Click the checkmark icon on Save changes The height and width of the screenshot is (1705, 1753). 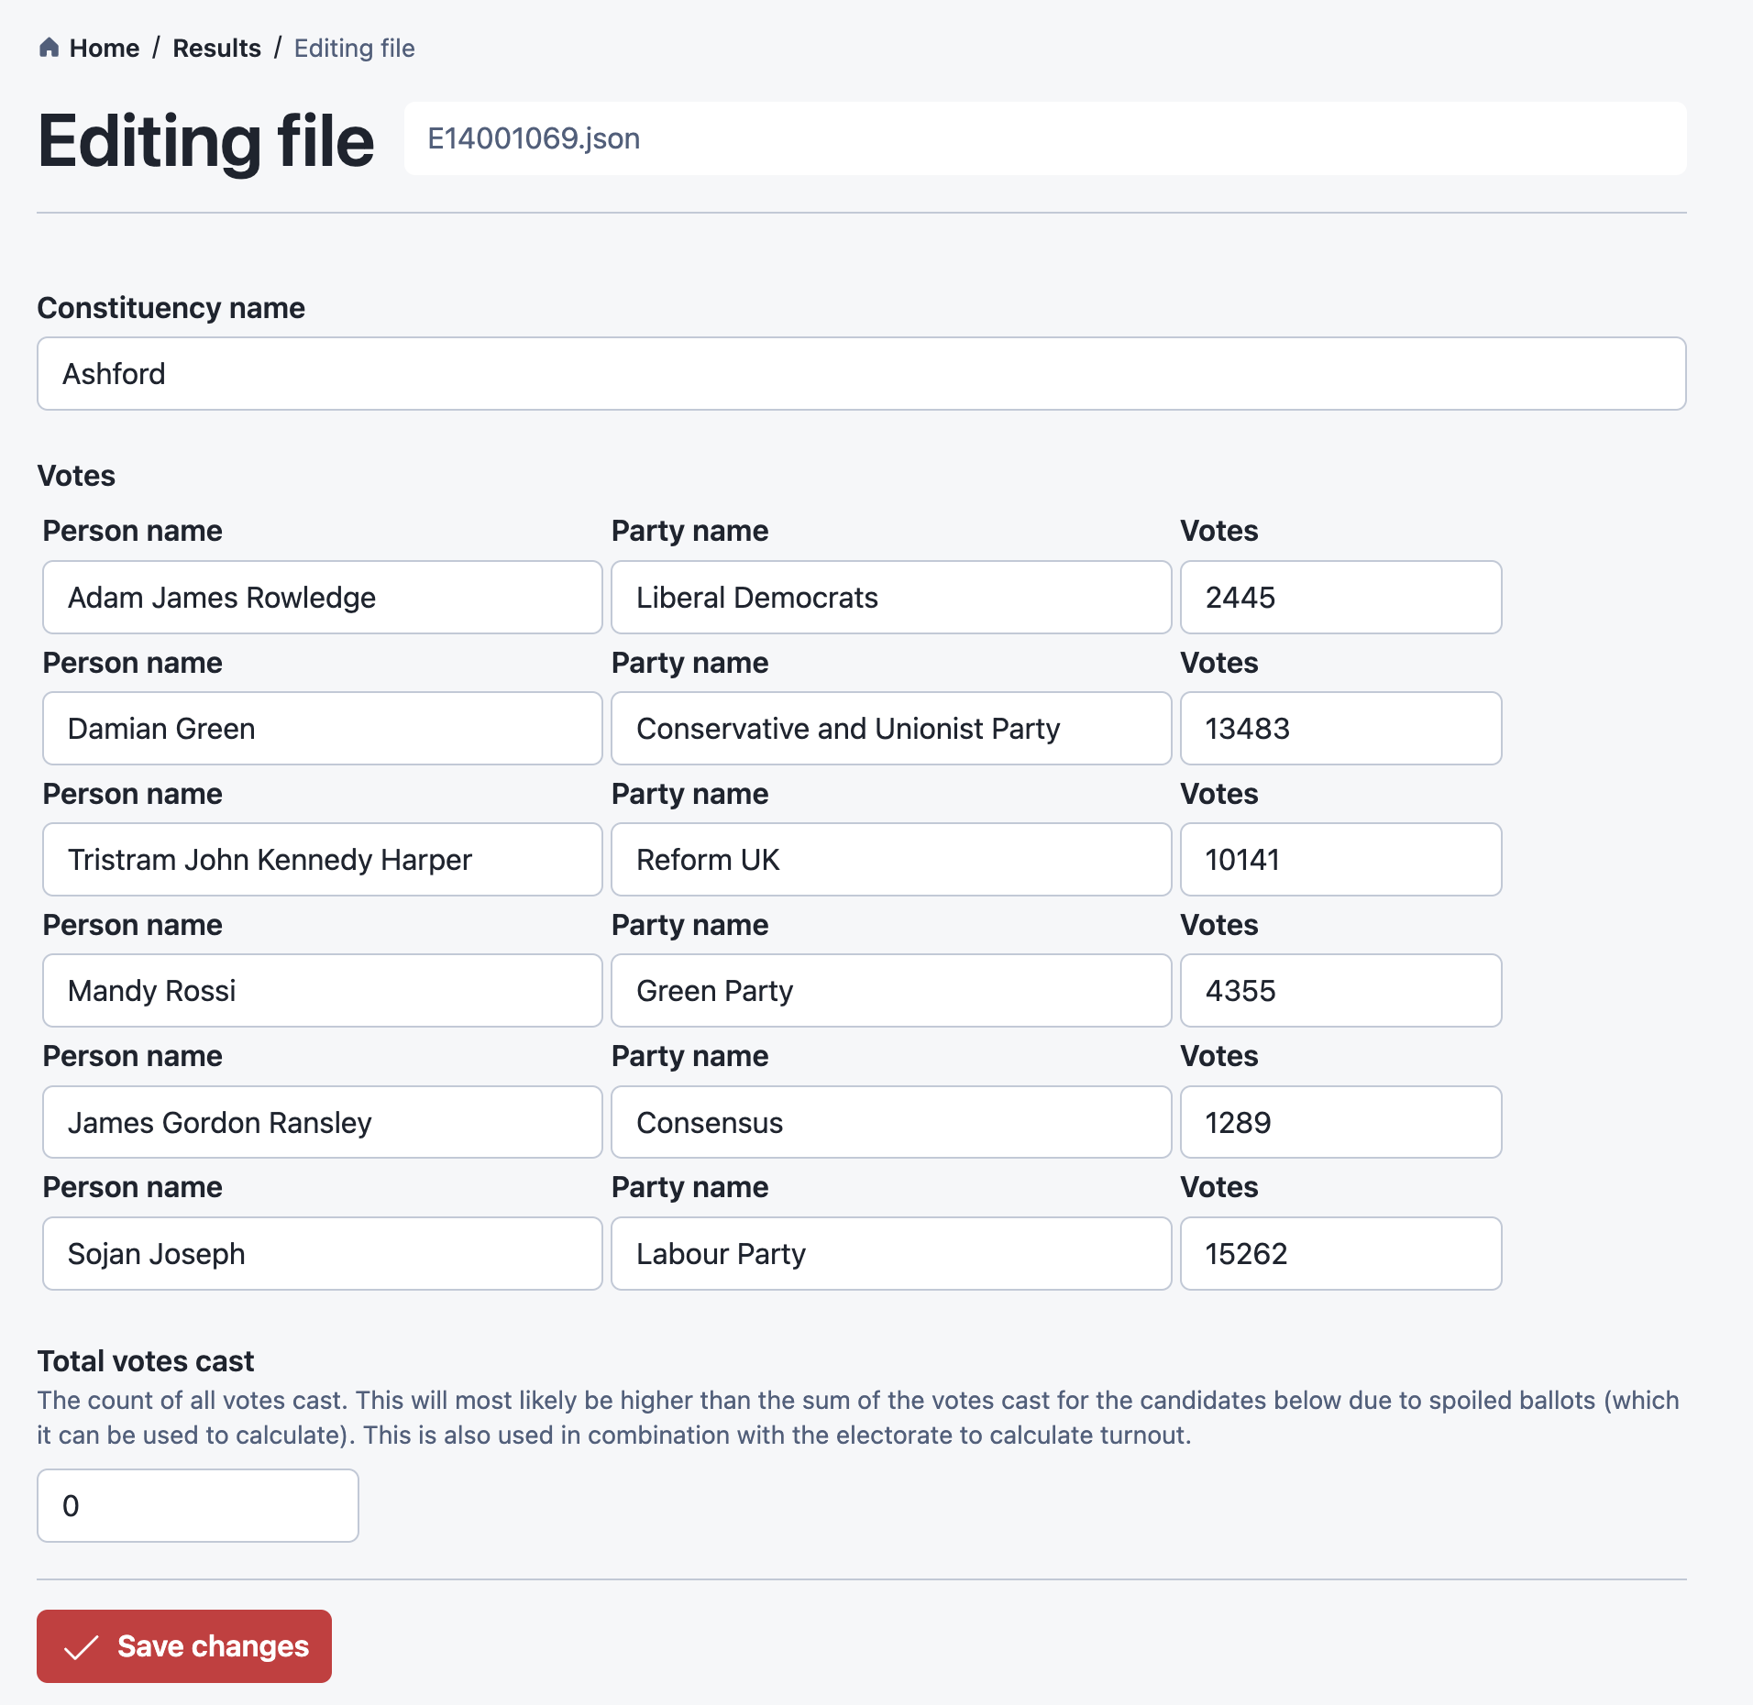[x=81, y=1647]
